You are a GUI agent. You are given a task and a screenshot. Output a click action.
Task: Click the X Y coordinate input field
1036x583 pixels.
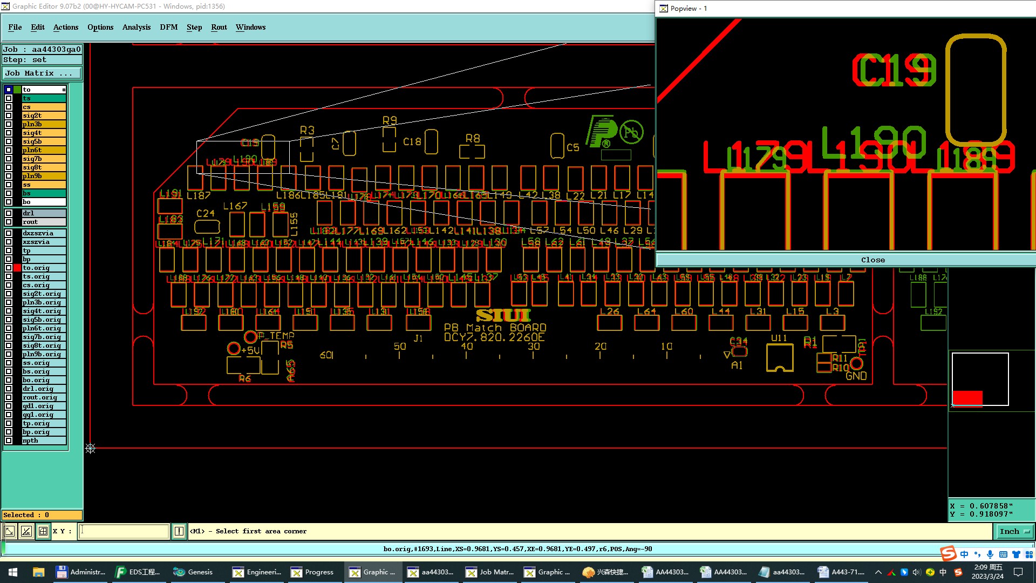point(124,531)
